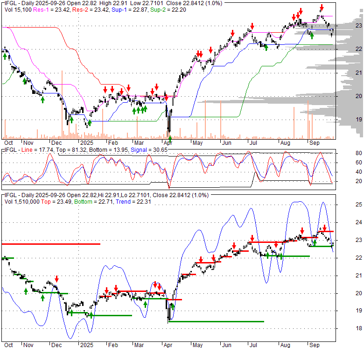Click the 'Feb' month label under bottom chart
The image size is (364, 348).
coord(113,345)
